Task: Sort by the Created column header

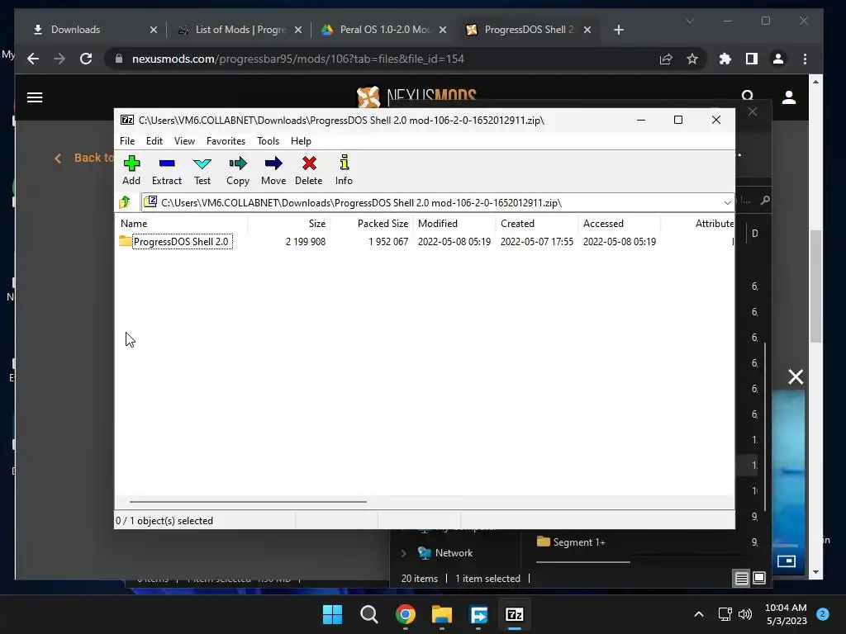Action: pos(517,223)
